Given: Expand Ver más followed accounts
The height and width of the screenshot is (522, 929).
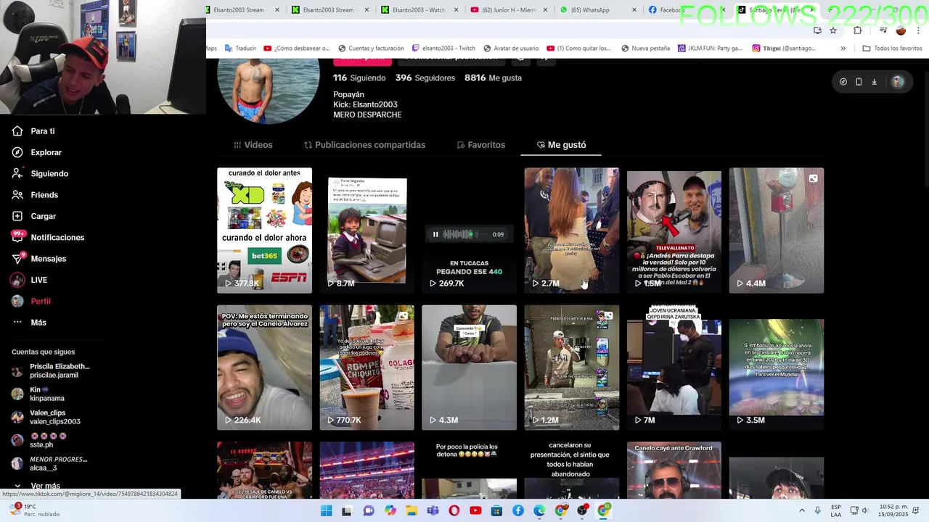Looking at the screenshot, I should tap(45, 486).
